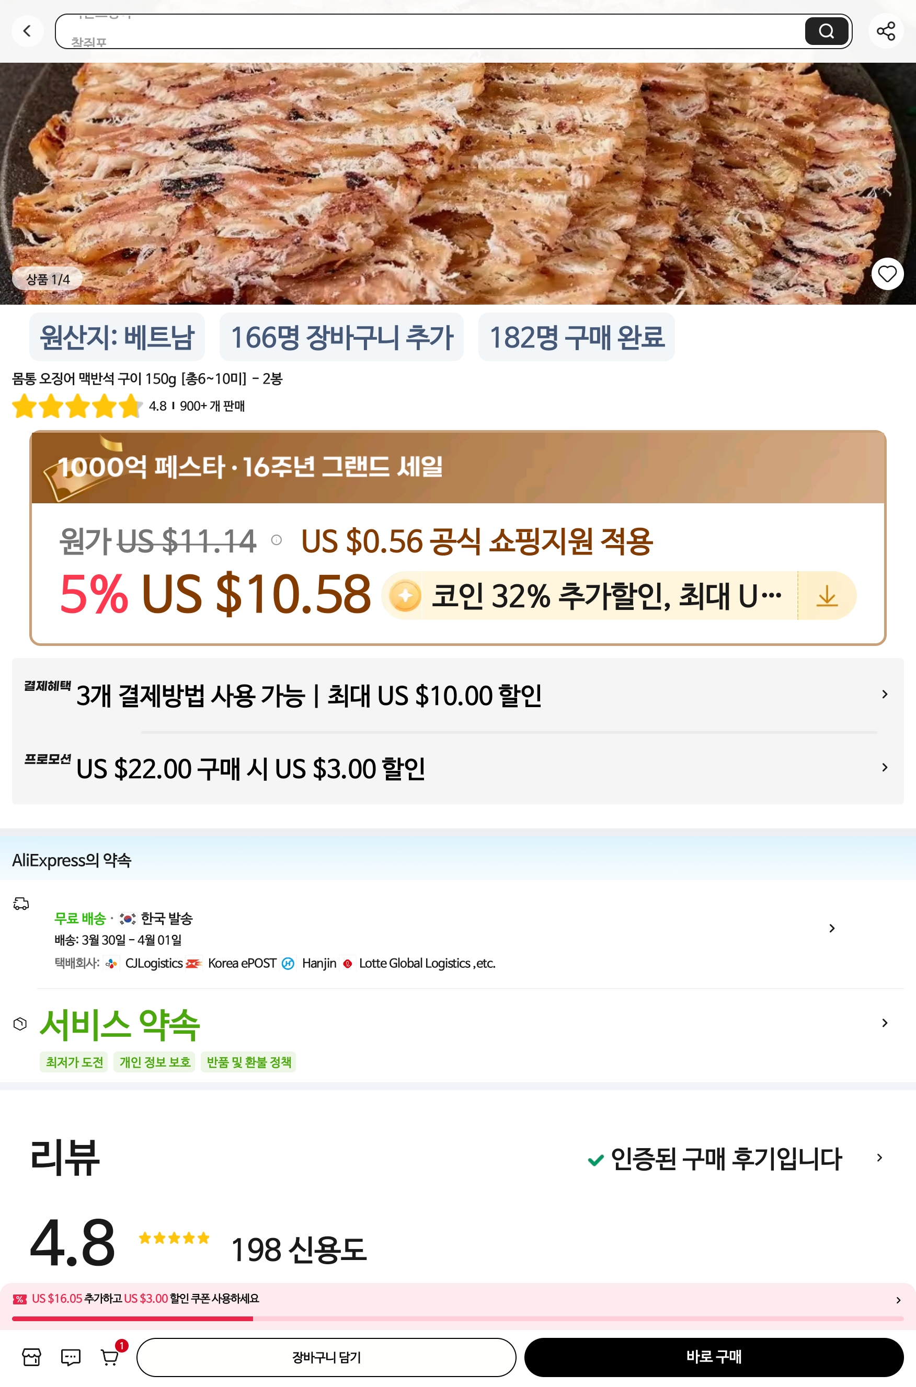
Task: Click the coupon progress bar
Action: click(x=457, y=1318)
